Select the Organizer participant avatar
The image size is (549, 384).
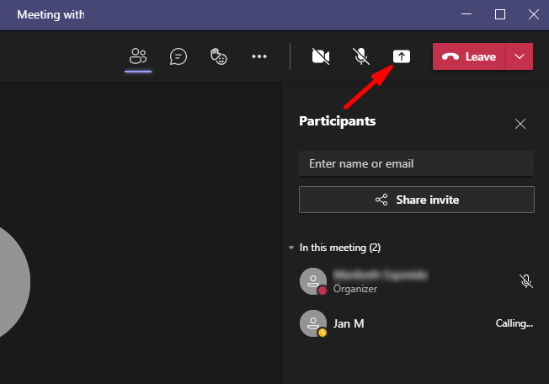[313, 281]
